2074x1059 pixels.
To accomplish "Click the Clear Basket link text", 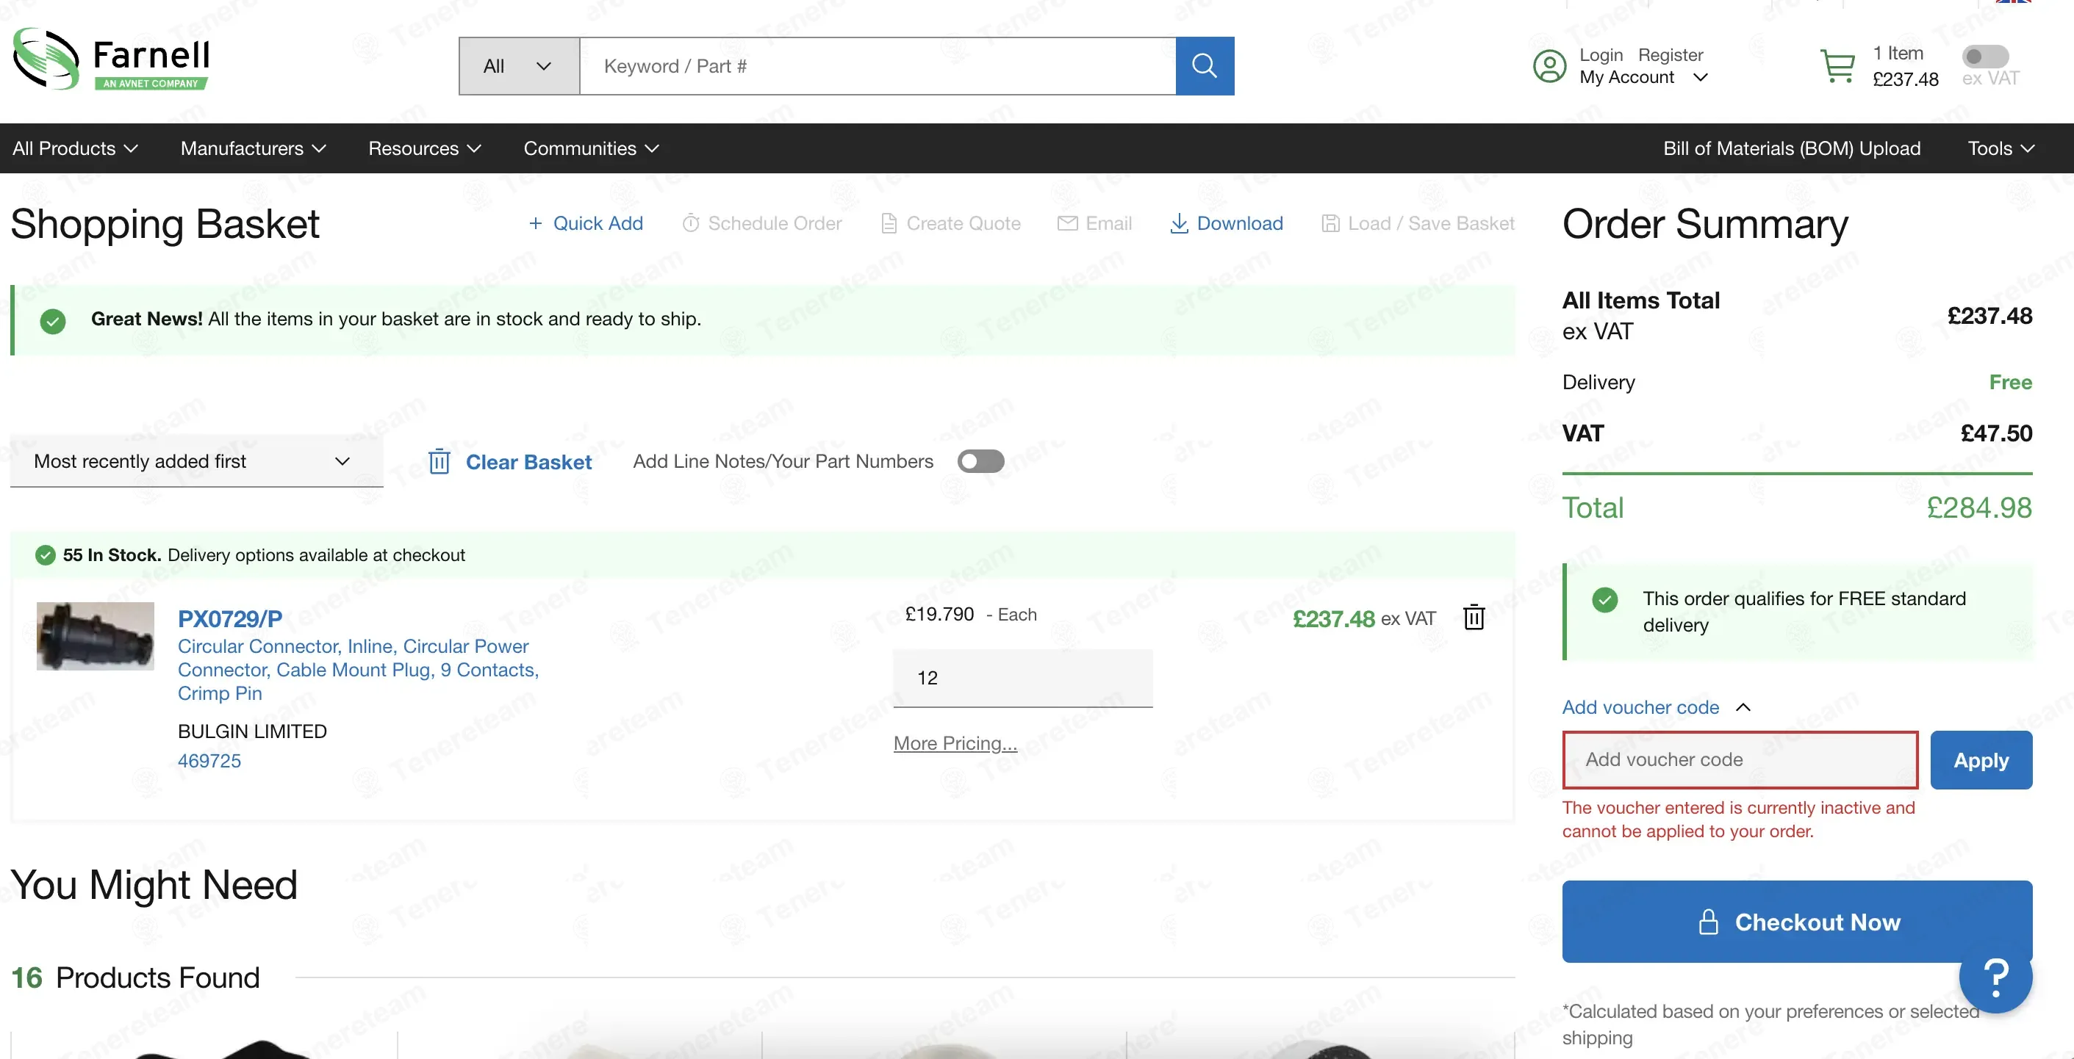I will point(528,462).
